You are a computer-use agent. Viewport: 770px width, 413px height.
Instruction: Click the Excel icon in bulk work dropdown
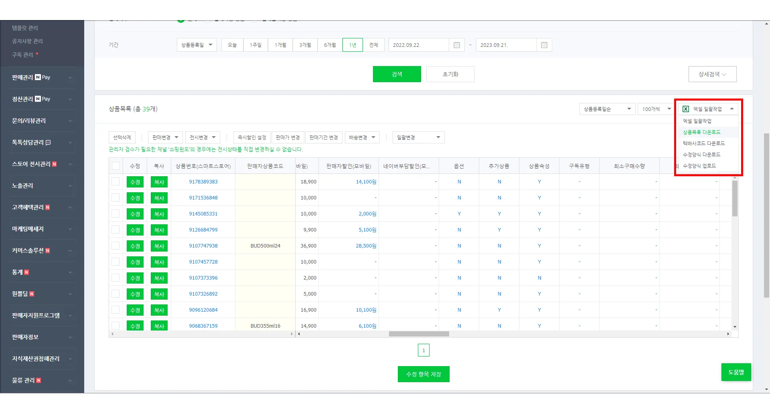click(x=686, y=109)
